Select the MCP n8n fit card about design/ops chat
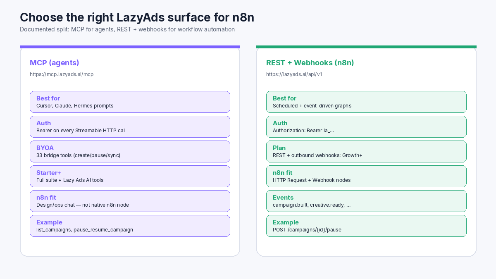496x279 pixels. (130, 201)
